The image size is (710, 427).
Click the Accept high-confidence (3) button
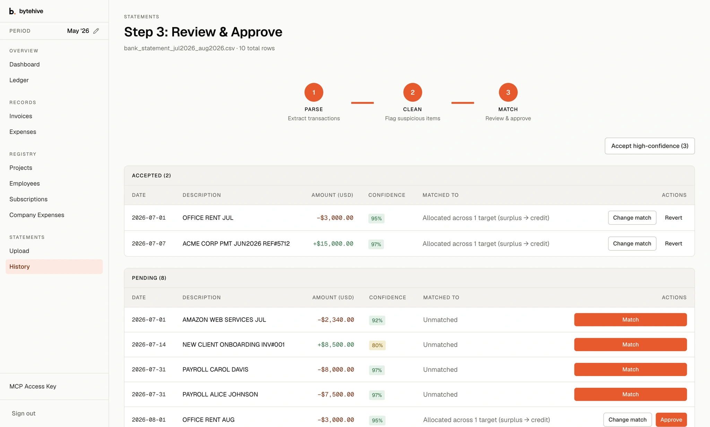[x=650, y=146]
